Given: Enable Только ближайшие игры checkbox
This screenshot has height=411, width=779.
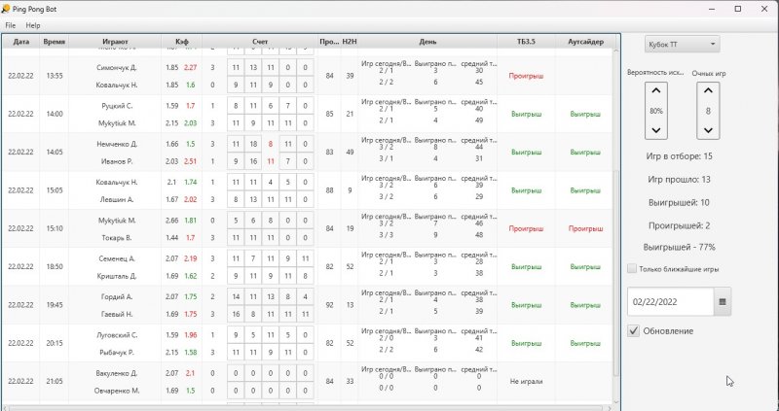Looking at the screenshot, I should pos(633,268).
